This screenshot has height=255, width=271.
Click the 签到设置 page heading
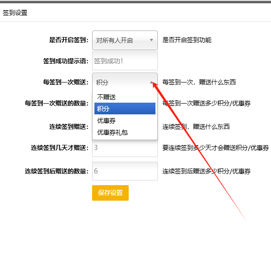15,13
